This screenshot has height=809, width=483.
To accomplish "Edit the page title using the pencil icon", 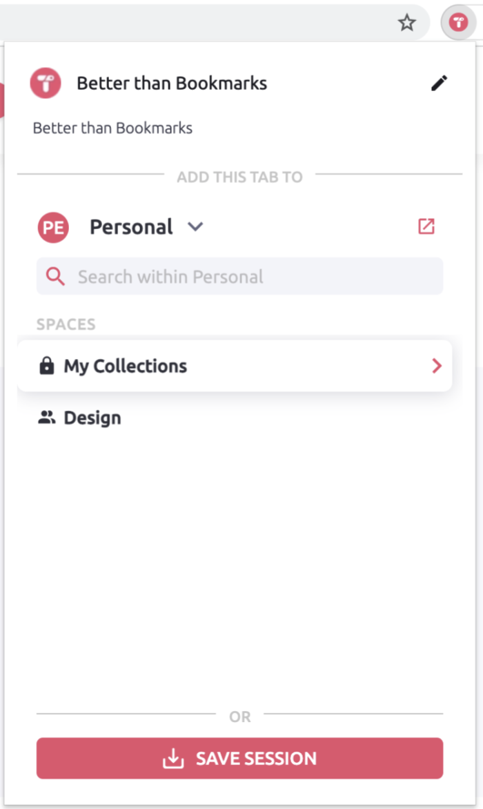I will pyautogui.click(x=440, y=83).
